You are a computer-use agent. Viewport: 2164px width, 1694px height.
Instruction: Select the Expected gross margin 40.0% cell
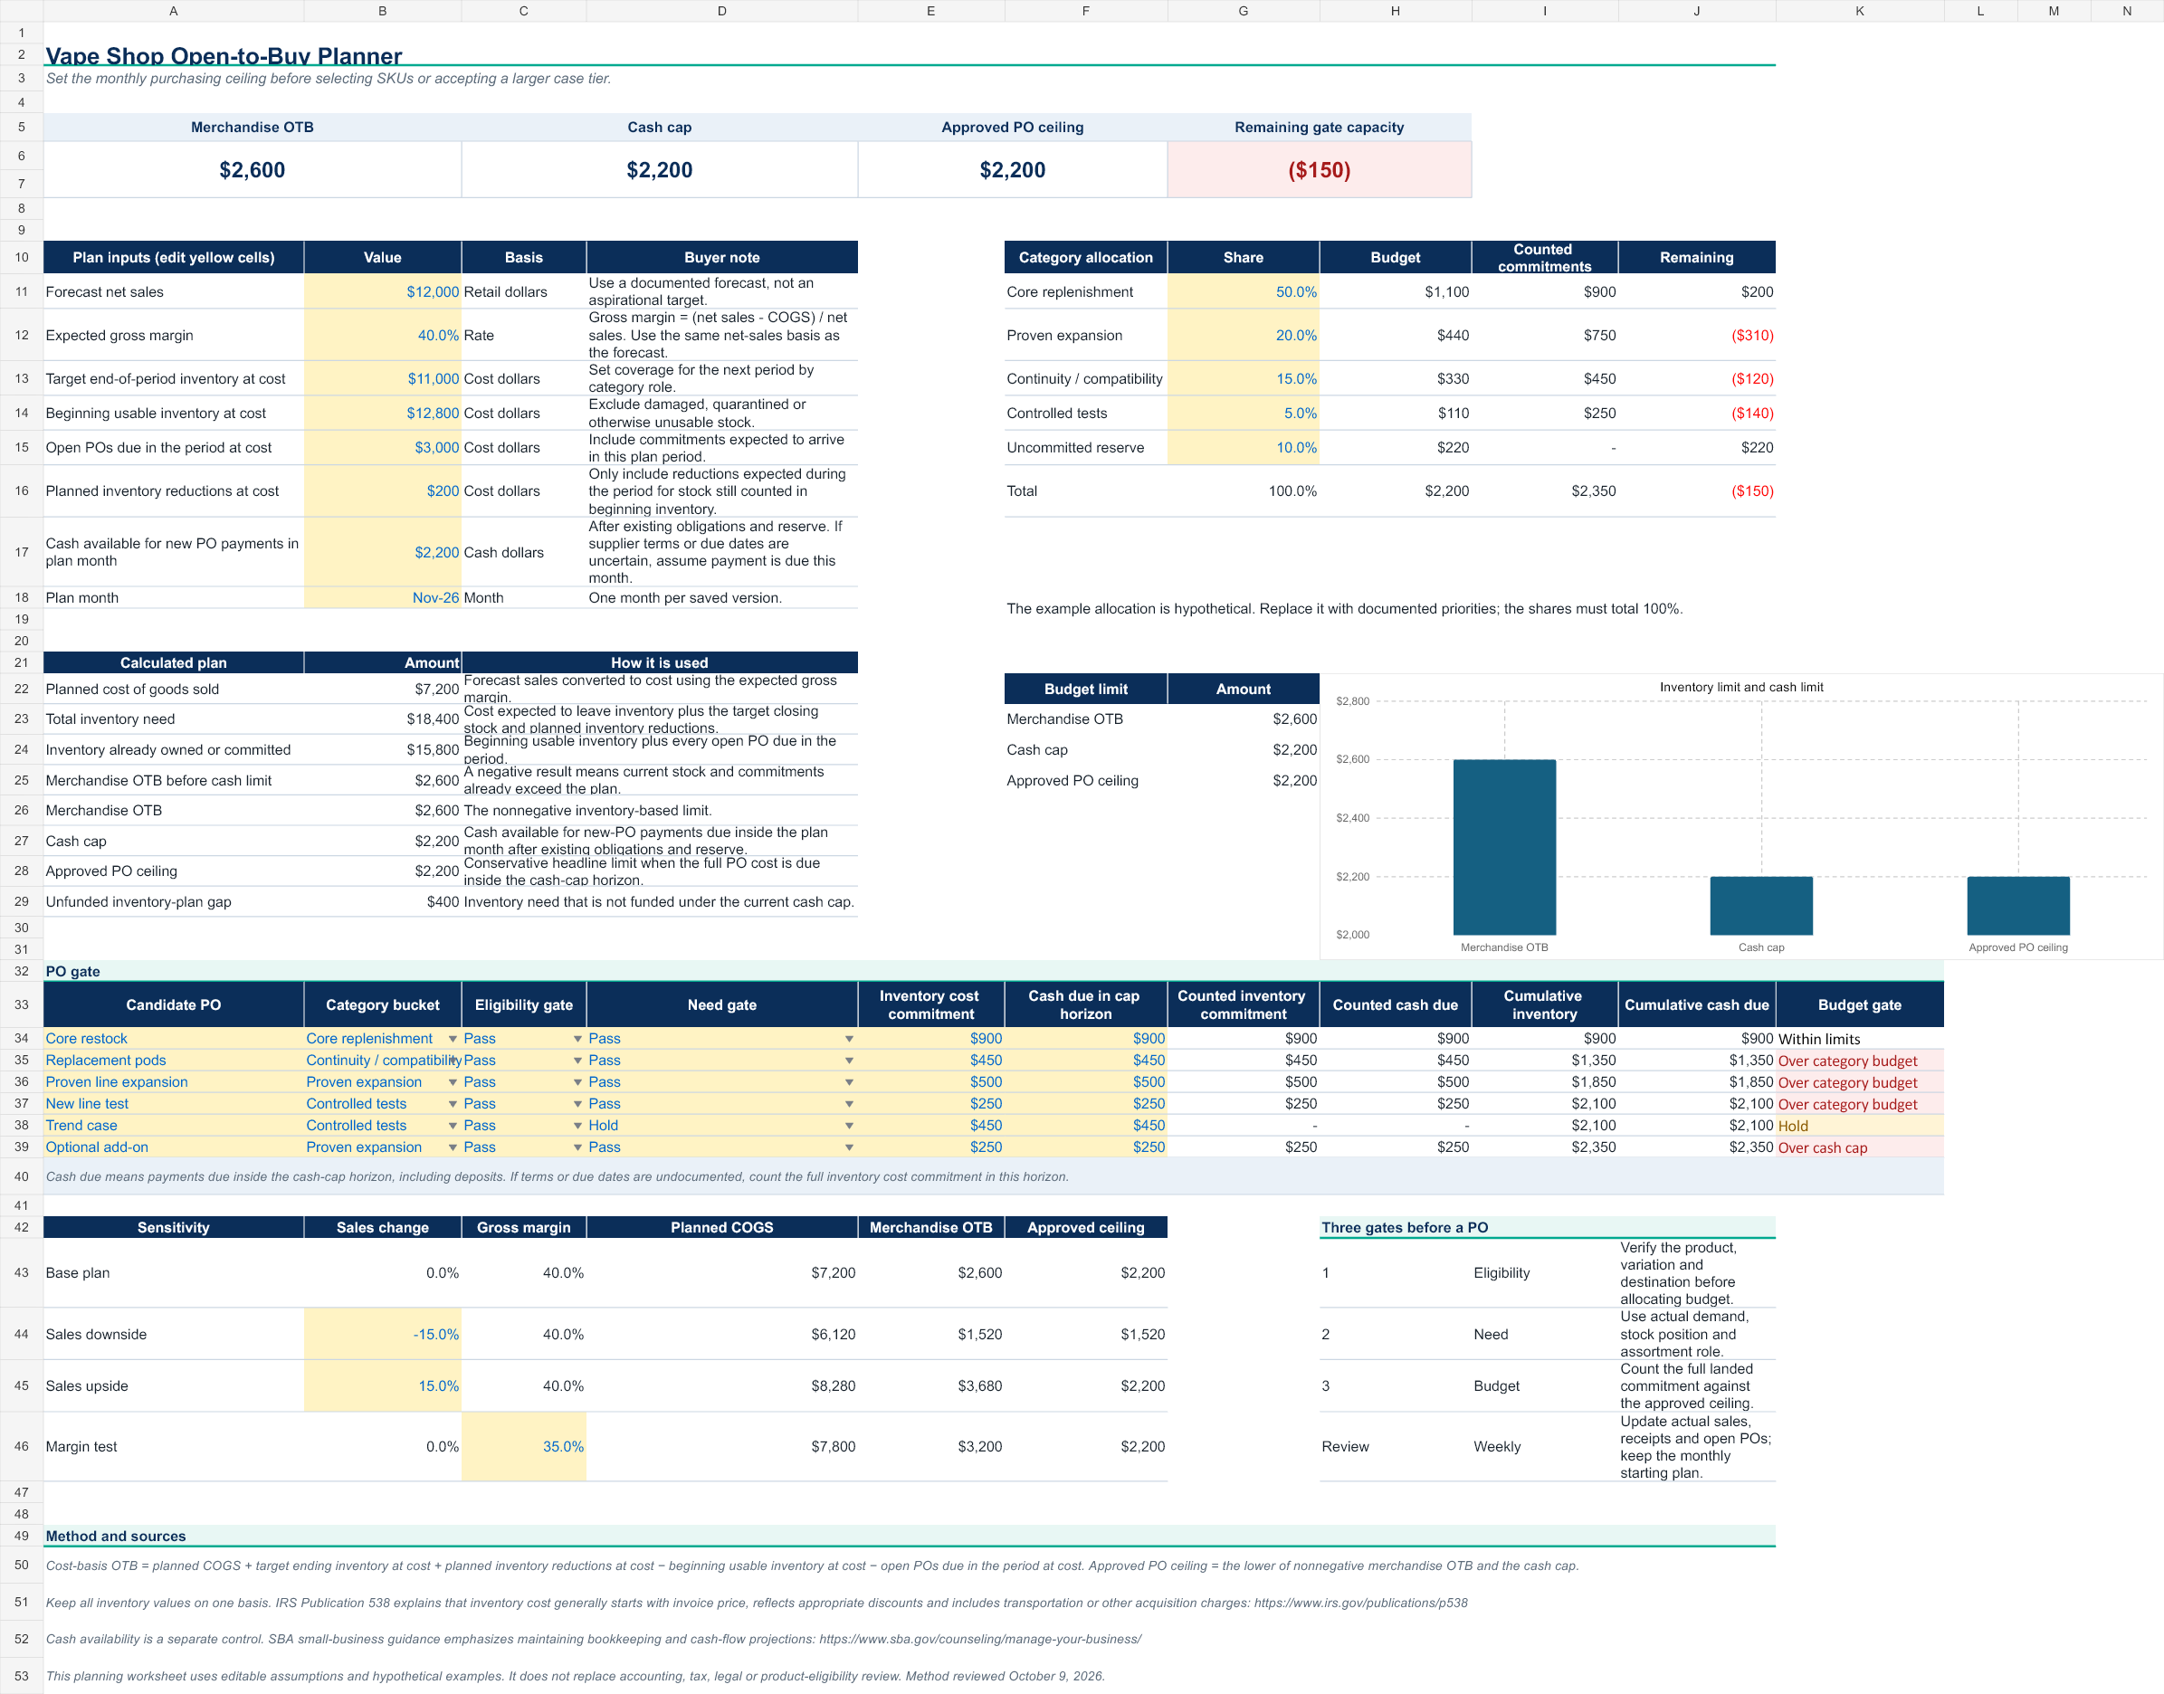(x=382, y=335)
